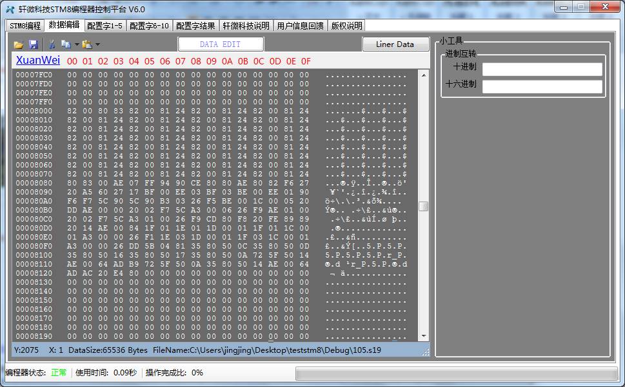Click the 十六进制 hexadecimal input field
This screenshot has width=625, height=387.
pyautogui.click(x=542, y=86)
